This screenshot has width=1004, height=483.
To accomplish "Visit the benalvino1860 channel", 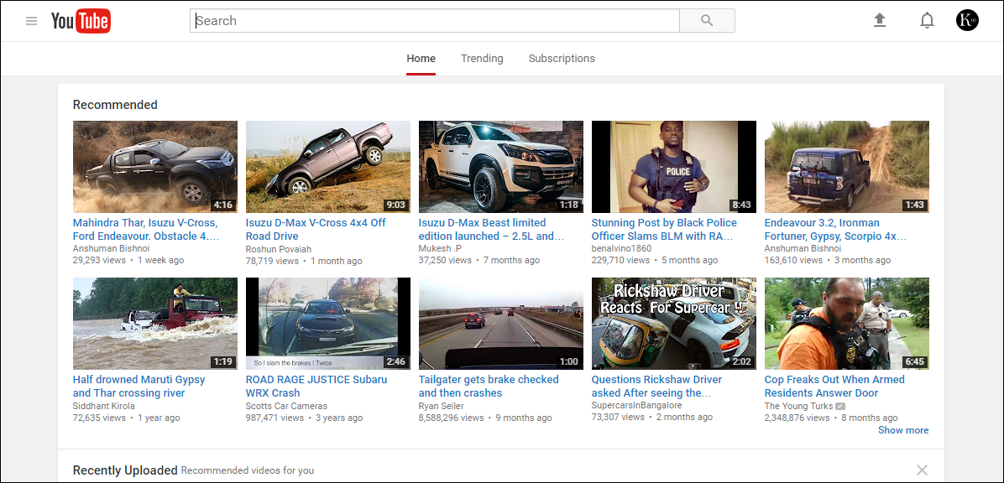I will 621,249.
